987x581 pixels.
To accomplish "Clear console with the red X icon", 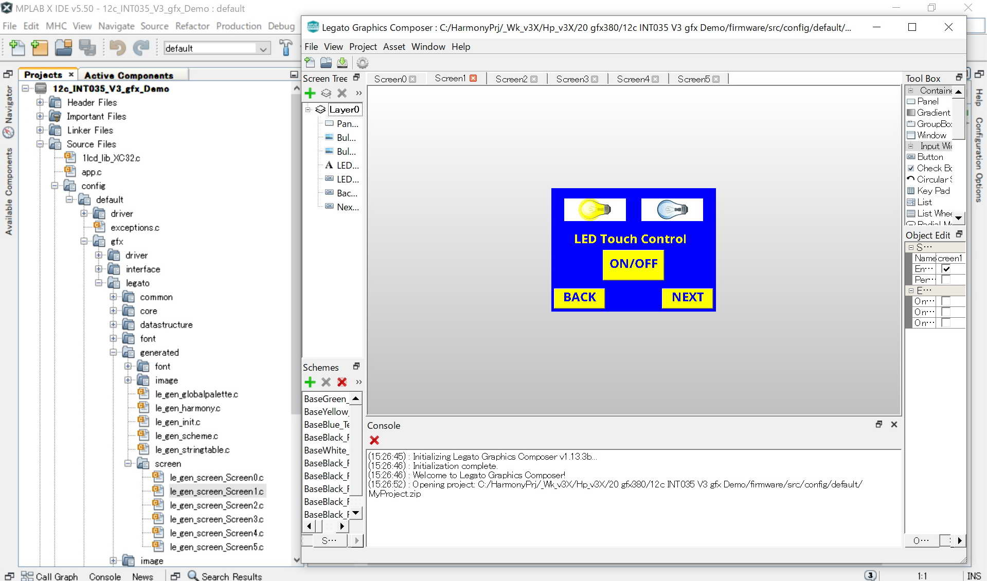I will click(x=374, y=440).
